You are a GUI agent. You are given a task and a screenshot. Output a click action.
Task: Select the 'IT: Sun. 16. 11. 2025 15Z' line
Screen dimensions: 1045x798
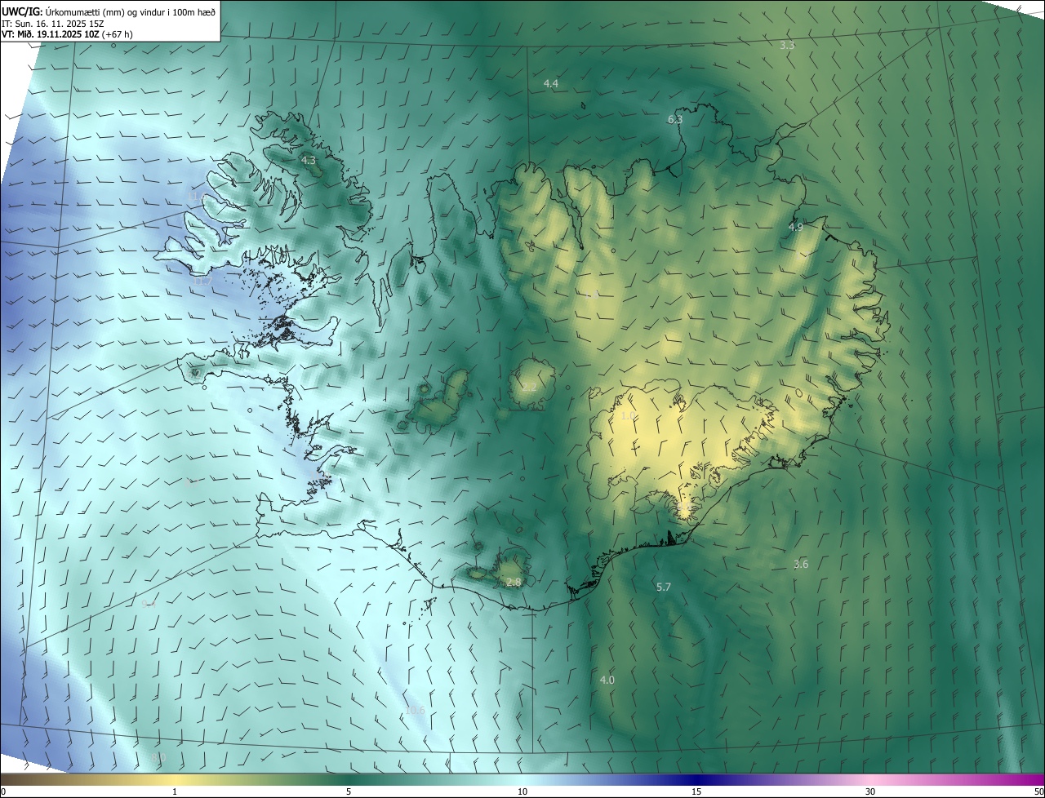tap(53, 23)
